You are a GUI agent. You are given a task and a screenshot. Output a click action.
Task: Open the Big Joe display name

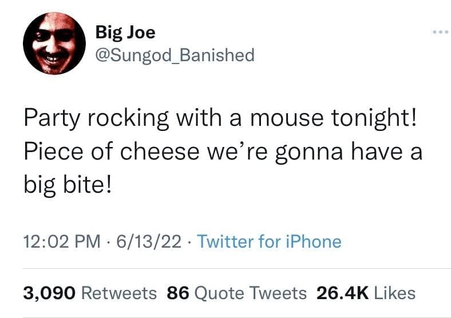[x=125, y=32]
